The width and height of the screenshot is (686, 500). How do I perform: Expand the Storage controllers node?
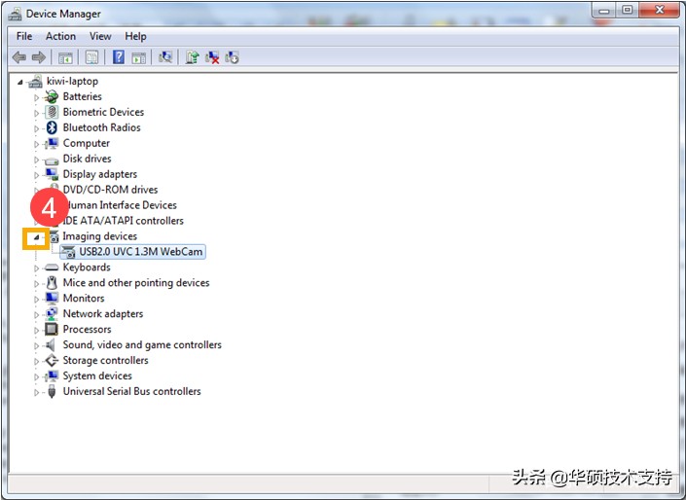(x=37, y=361)
